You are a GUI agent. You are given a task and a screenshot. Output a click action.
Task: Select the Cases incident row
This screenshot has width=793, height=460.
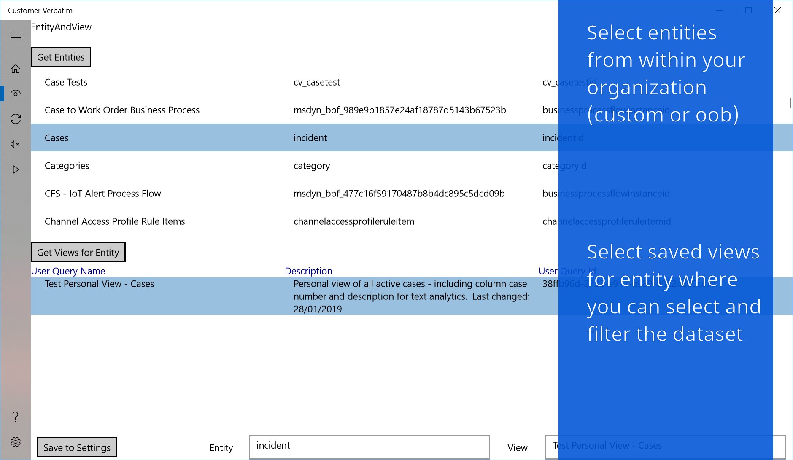point(57,138)
